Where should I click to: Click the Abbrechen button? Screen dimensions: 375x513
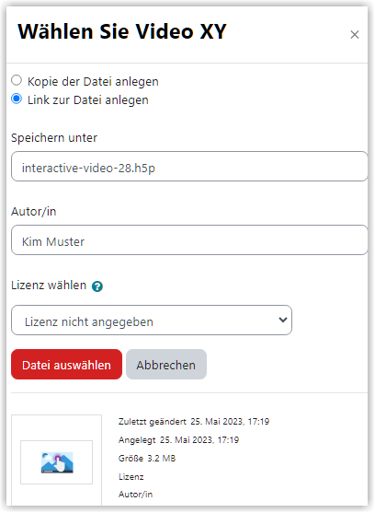tap(166, 365)
